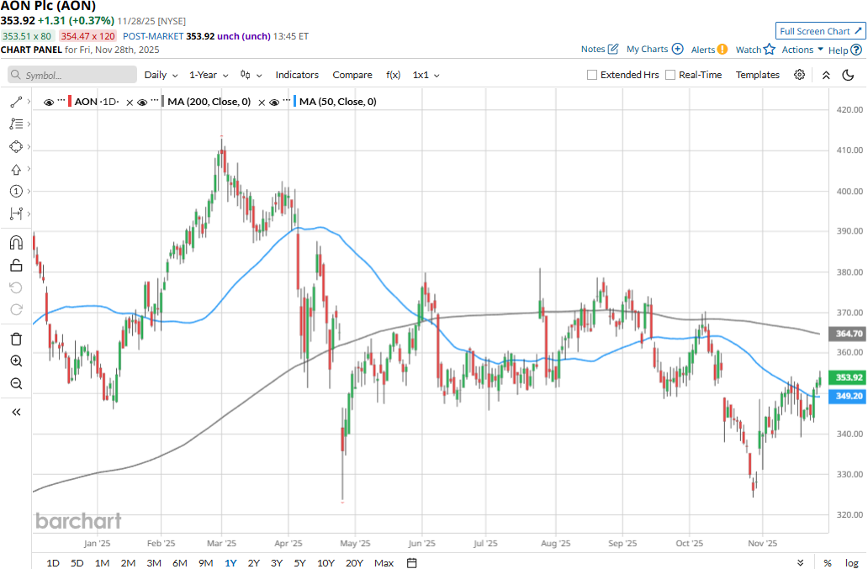Open the Indicators menu

297,75
